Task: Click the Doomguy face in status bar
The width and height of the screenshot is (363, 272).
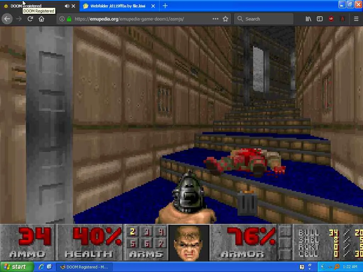Action: tap(189, 243)
